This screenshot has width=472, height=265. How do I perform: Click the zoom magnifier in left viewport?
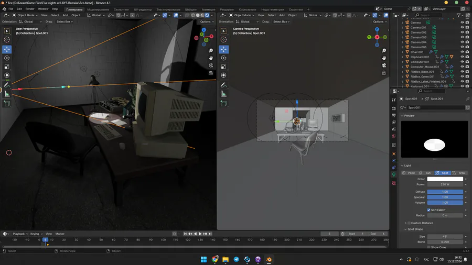(x=211, y=50)
